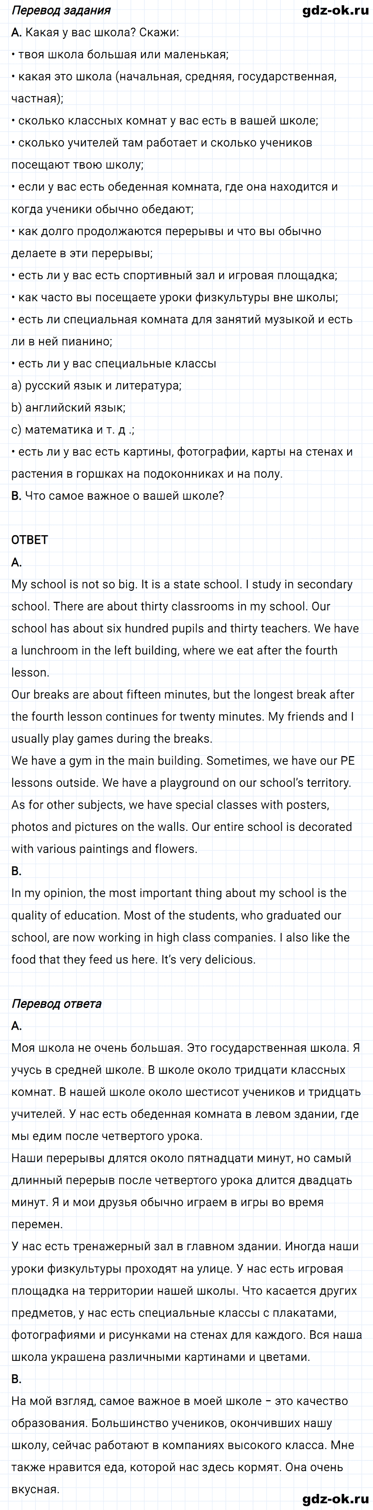Viewport: 373px width, 1510px height.
Task: Click the bullet about 'спортивный зал и игровая площадка'
Action: pos(174,275)
